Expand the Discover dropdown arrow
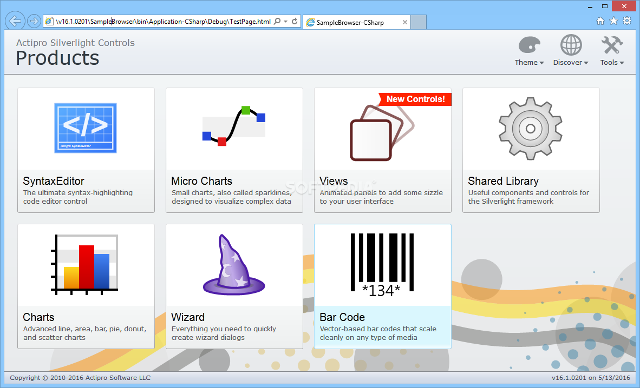Screen dimensions: 640x388 coord(586,63)
